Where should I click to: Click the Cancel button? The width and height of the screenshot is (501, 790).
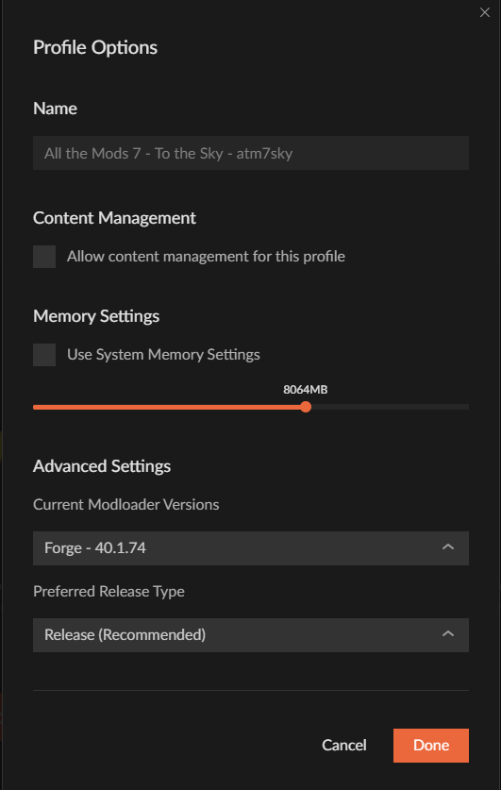(x=344, y=745)
